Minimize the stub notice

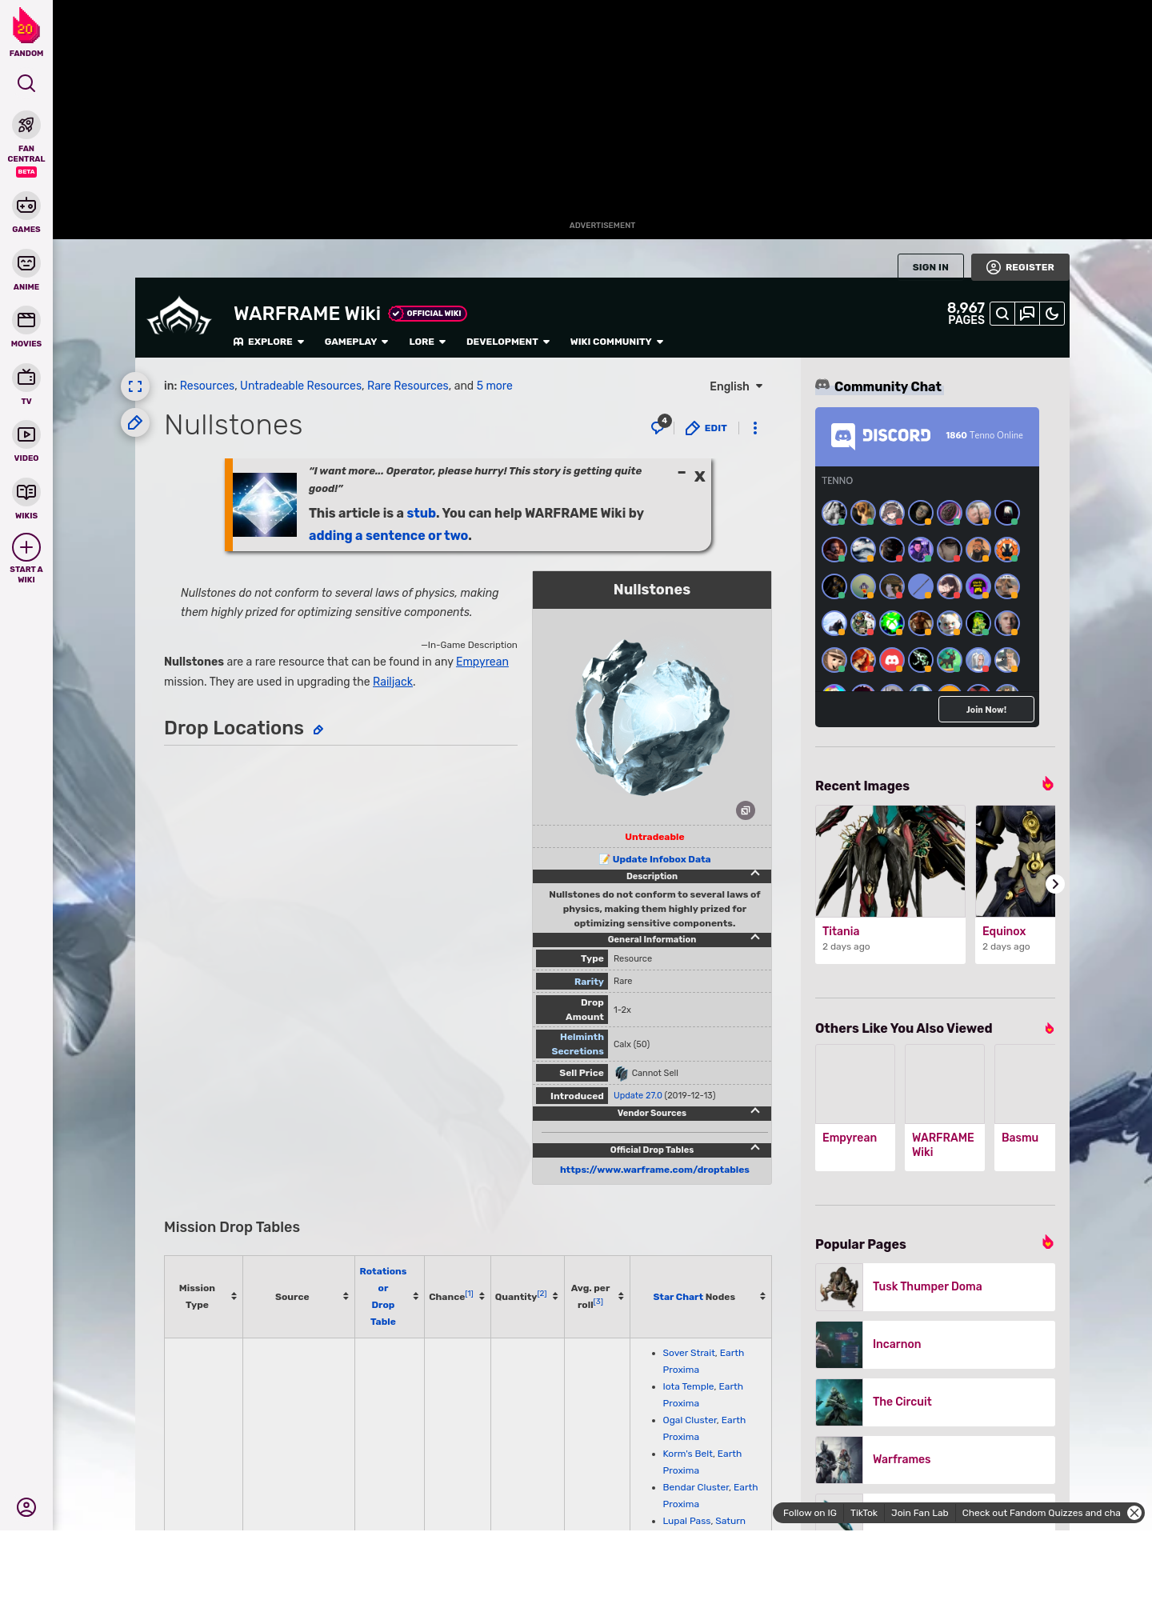682,473
